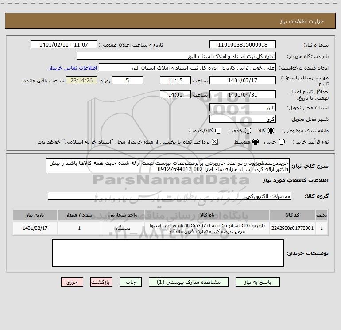Viewport: 341px width, 330px height.
Task: Click the announcement date field 1401/02/11 - 11:07
Action: pos(64,45)
